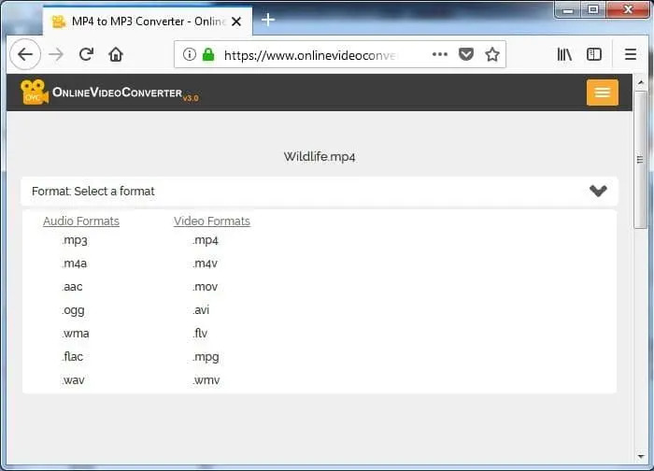Image resolution: width=654 pixels, height=471 pixels.
Task: Click the OnlineVideoConverter logo
Action: click(x=109, y=93)
